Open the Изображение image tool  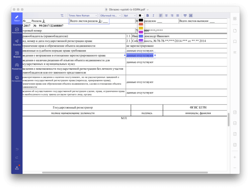coord(17,30)
